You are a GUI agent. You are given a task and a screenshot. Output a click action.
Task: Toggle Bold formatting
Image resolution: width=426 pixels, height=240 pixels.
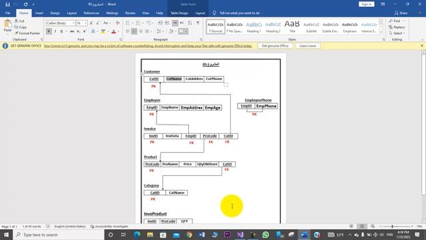pos(49,31)
